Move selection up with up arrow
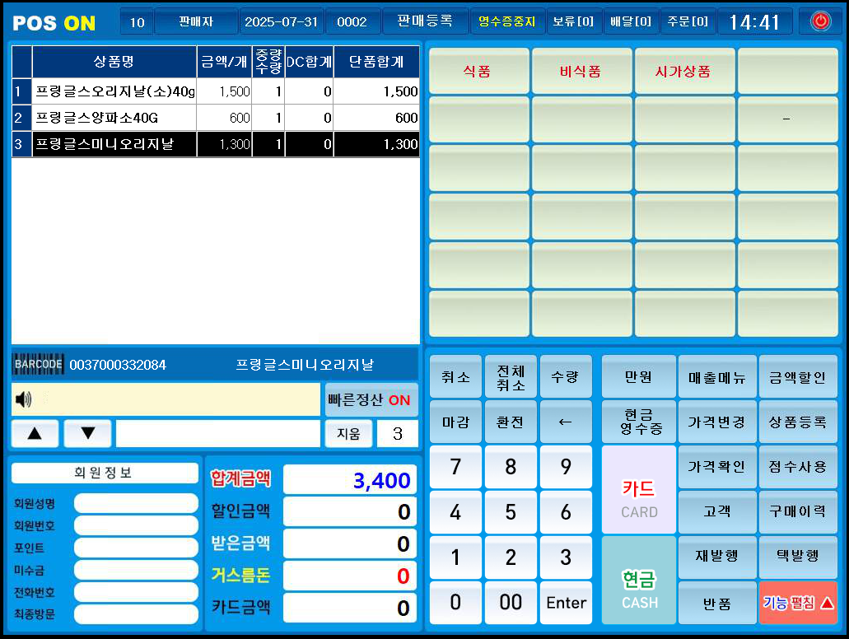This screenshot has width=849, height=639. [35, 433]
